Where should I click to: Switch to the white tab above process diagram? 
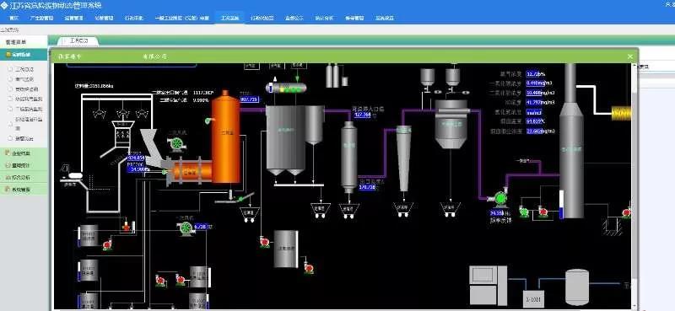point(78,40)
